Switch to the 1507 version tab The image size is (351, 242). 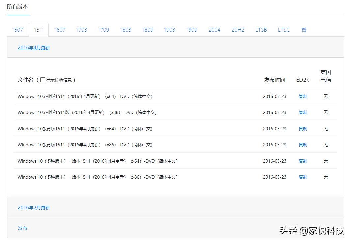point(18,30)
